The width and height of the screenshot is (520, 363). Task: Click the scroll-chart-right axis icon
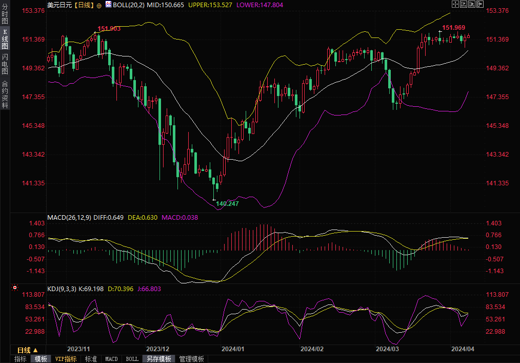471,4
